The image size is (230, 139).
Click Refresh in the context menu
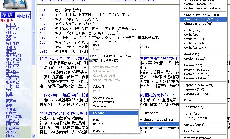pos(98,124)
